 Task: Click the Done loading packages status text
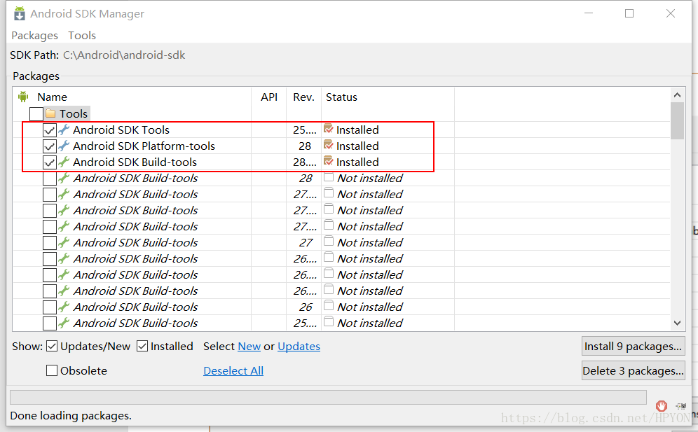[71, 415]
